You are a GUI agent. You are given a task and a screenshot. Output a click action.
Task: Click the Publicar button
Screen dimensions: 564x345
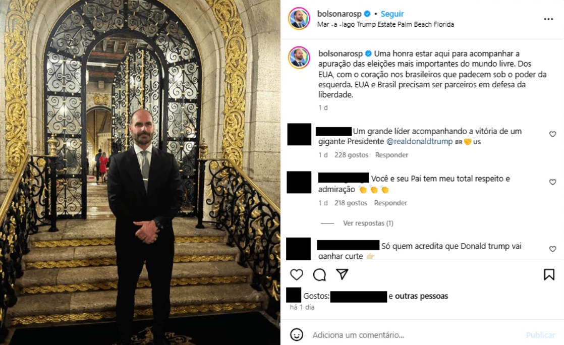click(x=540, y=335)
